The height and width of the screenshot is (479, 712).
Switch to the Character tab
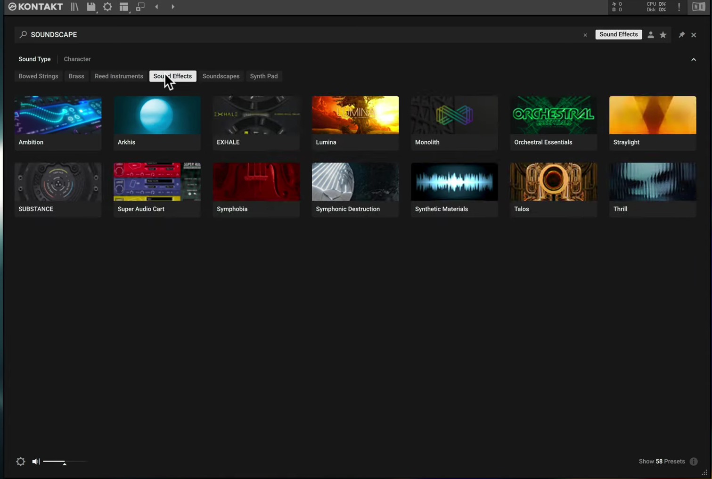[x=77, y=59]
